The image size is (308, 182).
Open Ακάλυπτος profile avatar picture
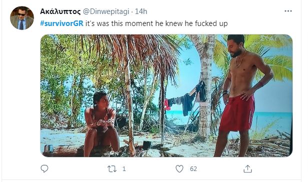click(x=22, y=18)
